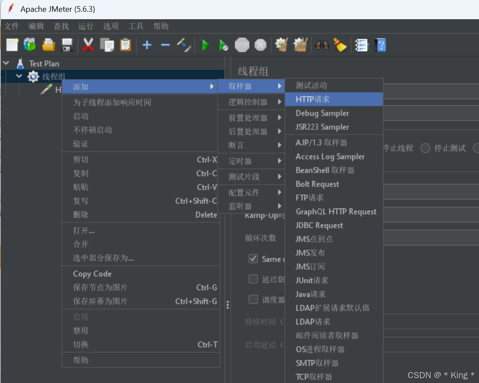
Task: Select the TCP取样器 entry
Action: pos(334,377)
